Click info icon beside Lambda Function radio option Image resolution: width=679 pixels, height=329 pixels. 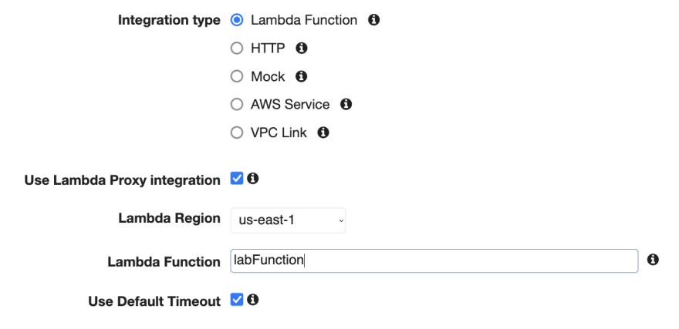[x=373, y=20]
